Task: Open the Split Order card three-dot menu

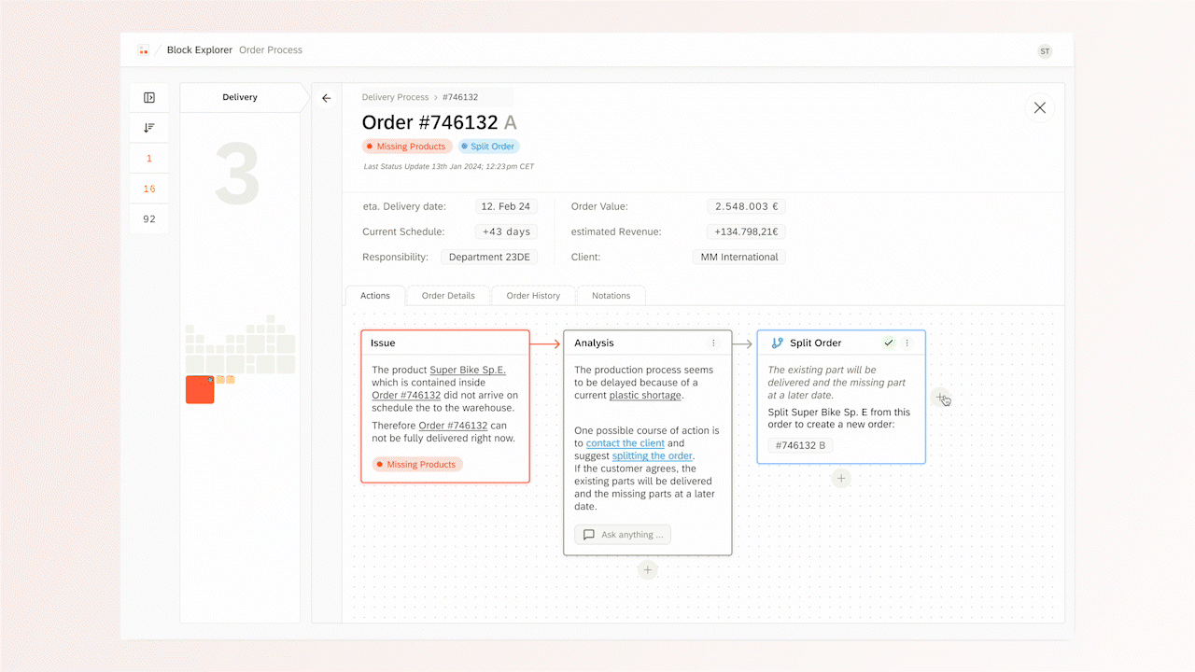Action: 907,343
